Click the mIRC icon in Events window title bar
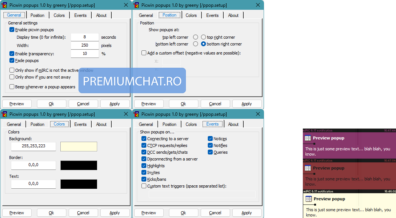Image resolution: width=396 pixels, height=218 pixels. click(137, 114)
